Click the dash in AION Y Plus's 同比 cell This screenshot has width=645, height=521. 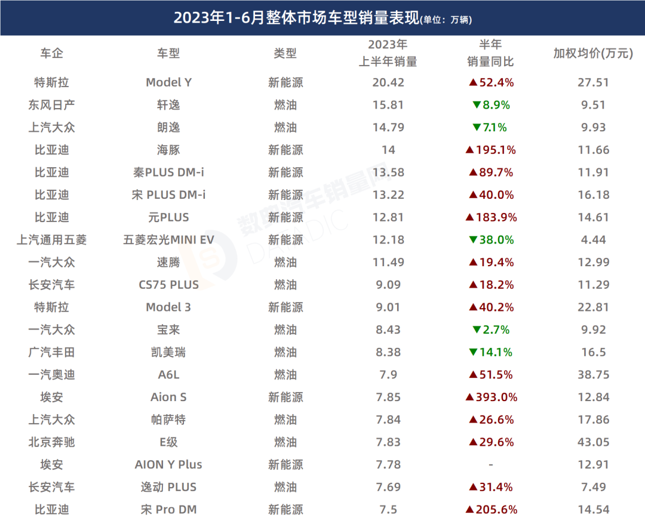click(x=490, y=465)
